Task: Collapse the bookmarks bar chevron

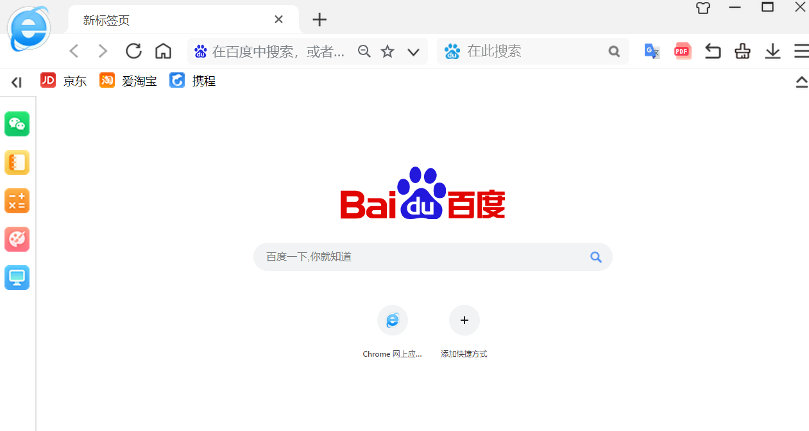Action: pos(802,82)
